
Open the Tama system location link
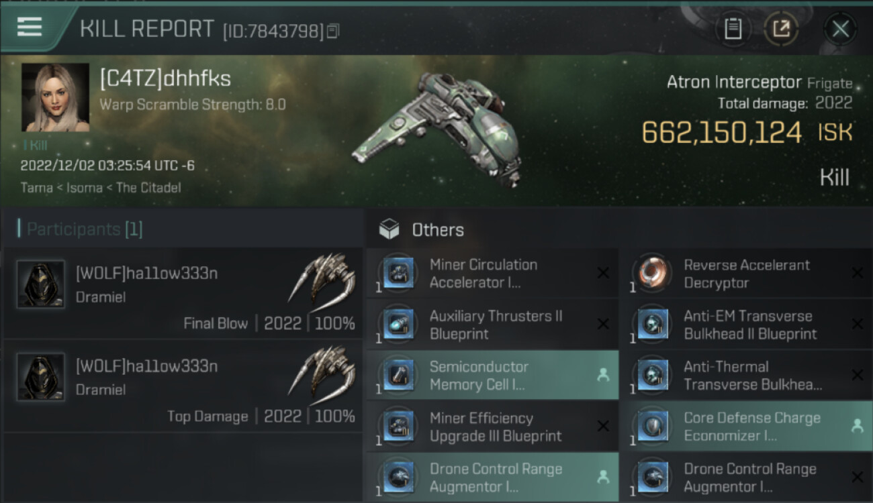(x=36, y=187)
